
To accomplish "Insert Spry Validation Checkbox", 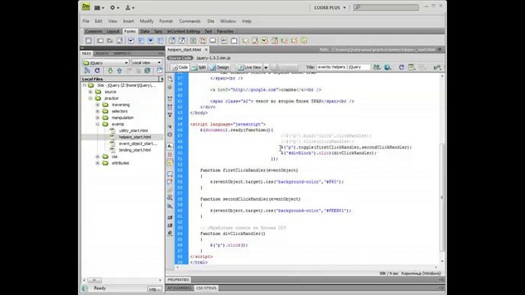I will pos(265,41).
